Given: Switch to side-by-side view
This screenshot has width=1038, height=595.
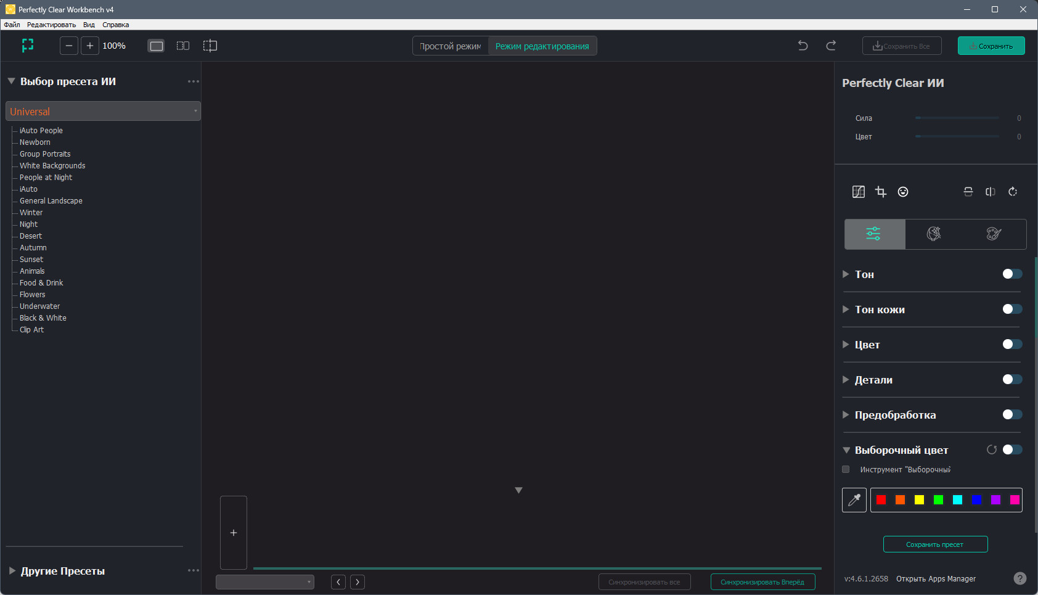Looking at the screenshot, I should 183,46.
